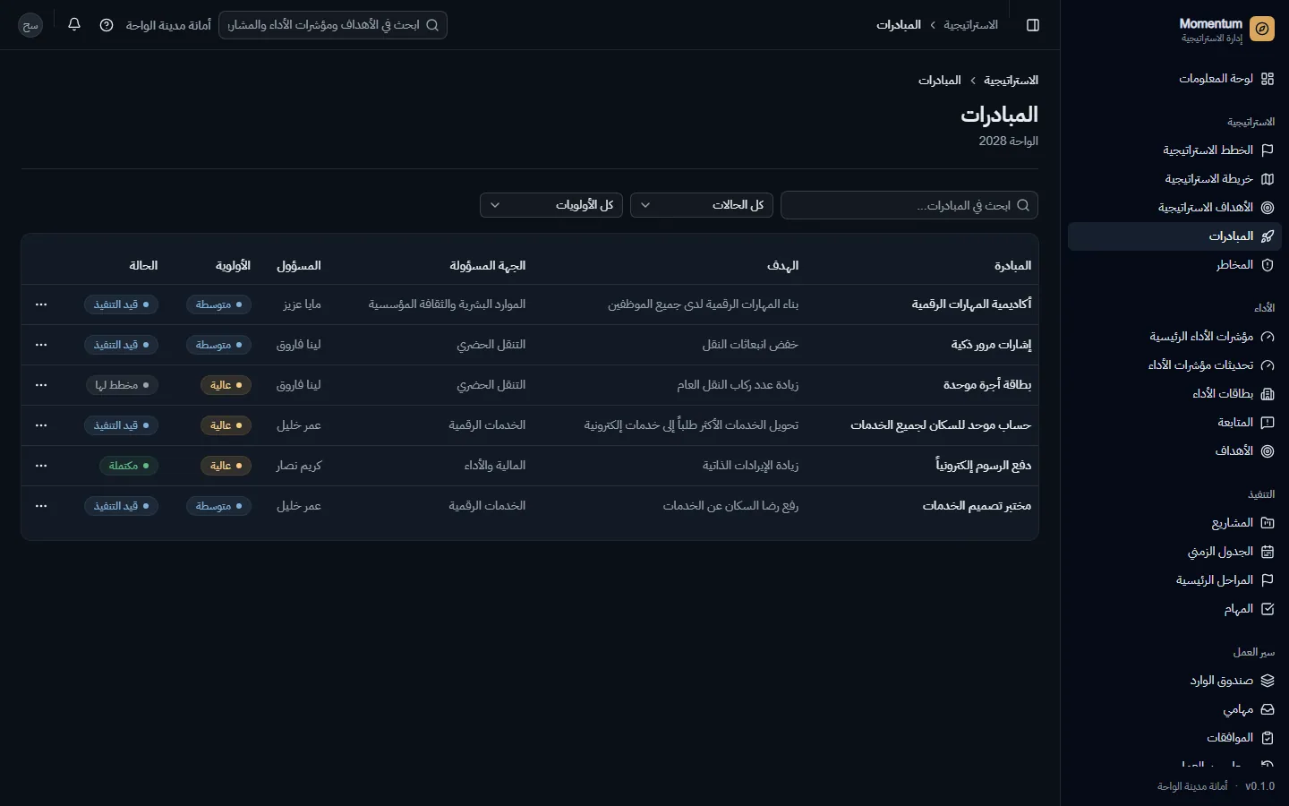Click the الأهداف الاستراتيجية target icon

[1268, 208]
